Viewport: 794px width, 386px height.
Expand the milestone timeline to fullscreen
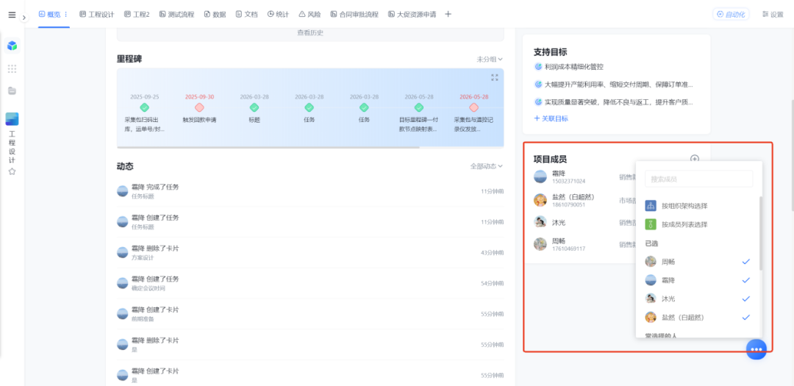pos(495,77)
